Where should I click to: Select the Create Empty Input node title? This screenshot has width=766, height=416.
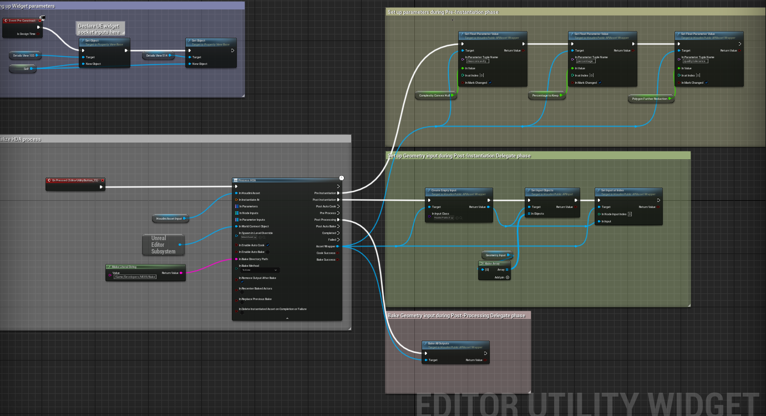[445, 190]
